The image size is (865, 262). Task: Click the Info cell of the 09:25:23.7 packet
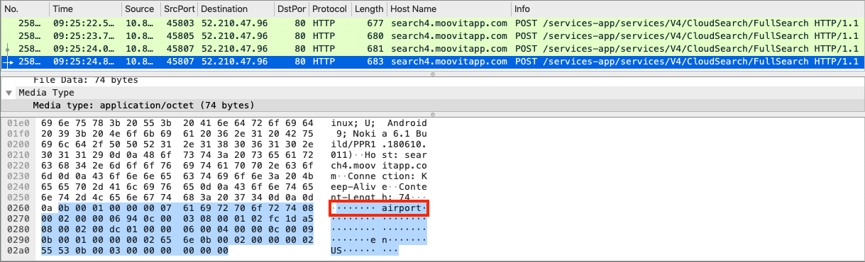pos(688,36)
